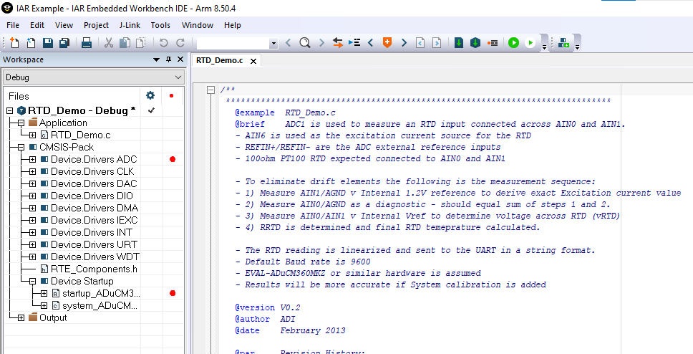Collapse the comment block fold marker
Viewport: 693px width, 354px height.
click(211, 90)
